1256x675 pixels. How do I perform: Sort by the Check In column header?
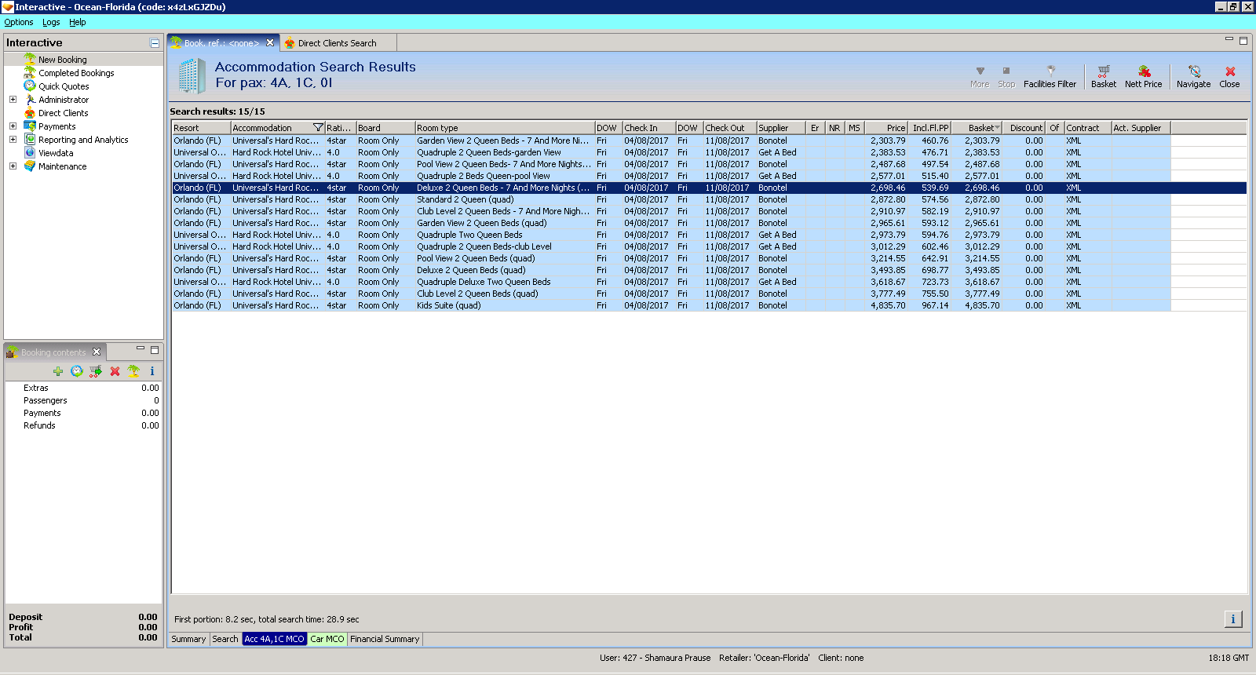[x=649, y=128]
